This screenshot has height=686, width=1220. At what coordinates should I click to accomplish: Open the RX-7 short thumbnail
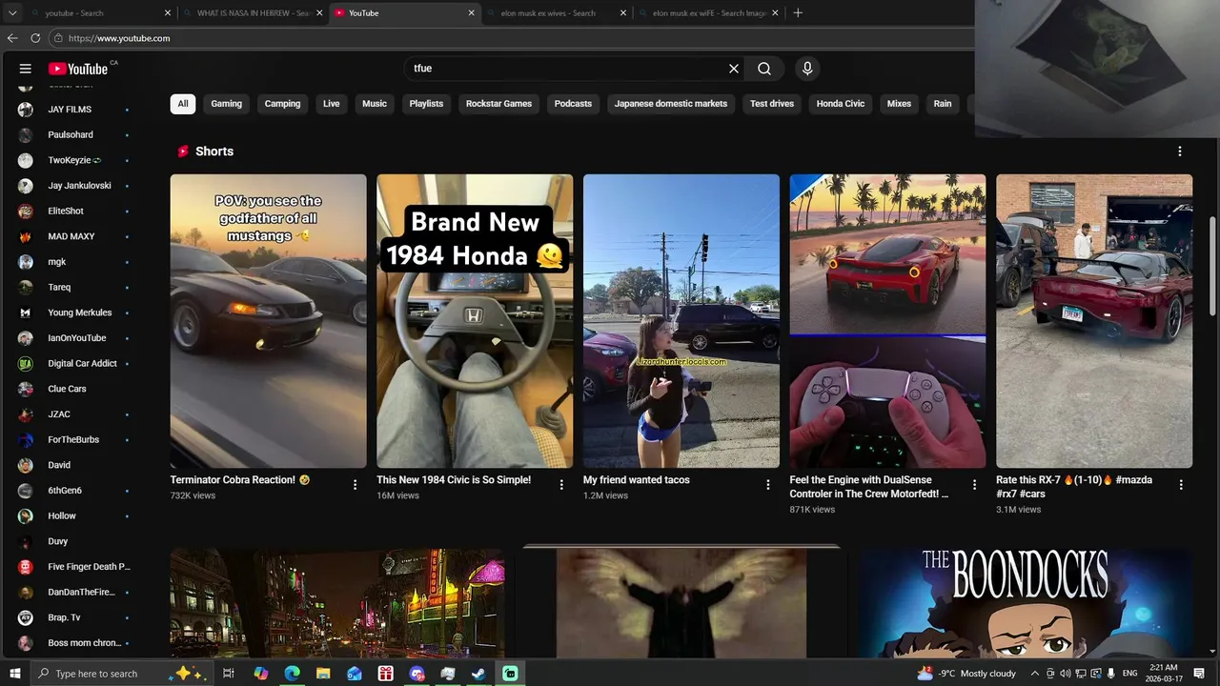click(x=1094, y=321)
